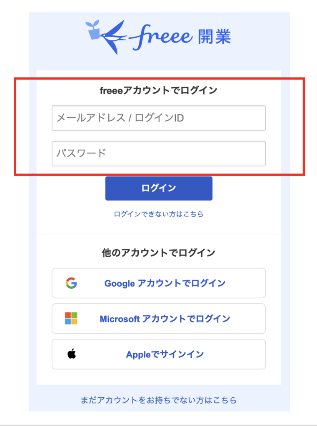Open まだアカウントをお持ちでない方はこちら link
The height and width of the screenshot is (426, 317).
click(x=159, y=400)
